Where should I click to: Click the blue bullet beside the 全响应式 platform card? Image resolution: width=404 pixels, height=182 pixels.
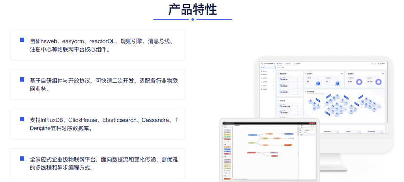(22, 159)
